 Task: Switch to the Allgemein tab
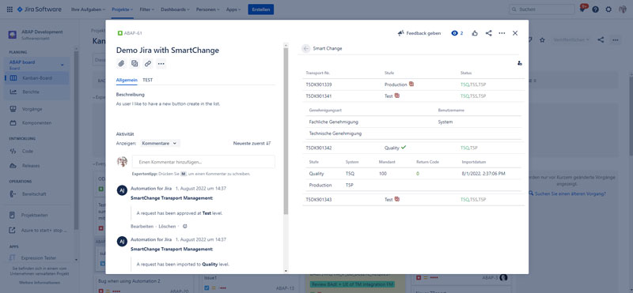(127, 81)
